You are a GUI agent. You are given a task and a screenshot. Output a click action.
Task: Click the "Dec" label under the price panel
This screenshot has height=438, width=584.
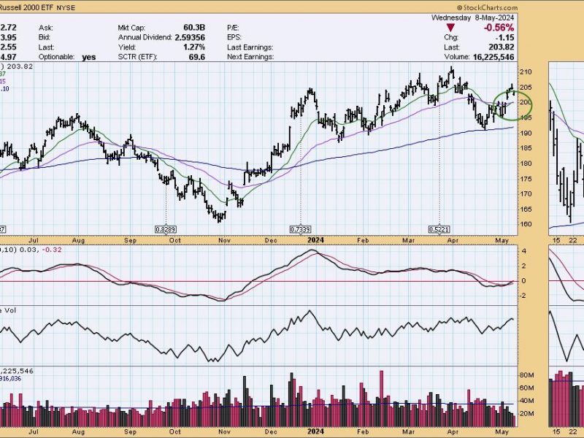(271, 241)
